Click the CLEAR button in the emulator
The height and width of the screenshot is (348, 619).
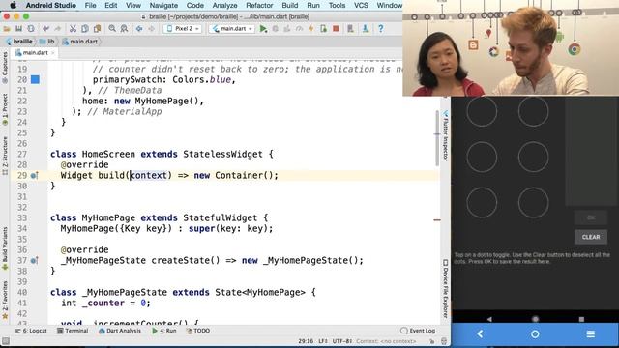click(591, 237)
